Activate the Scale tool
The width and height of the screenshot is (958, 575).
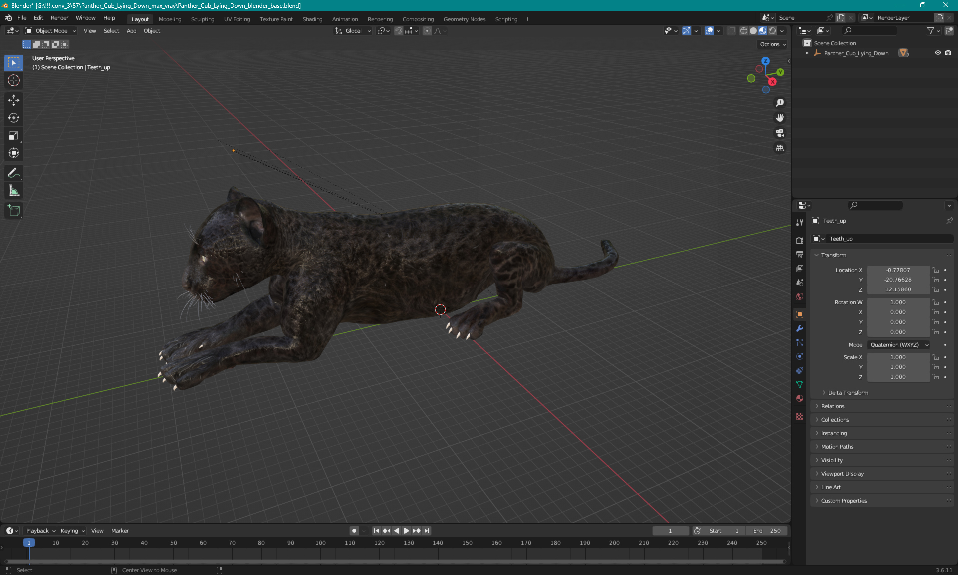(14, 135)
